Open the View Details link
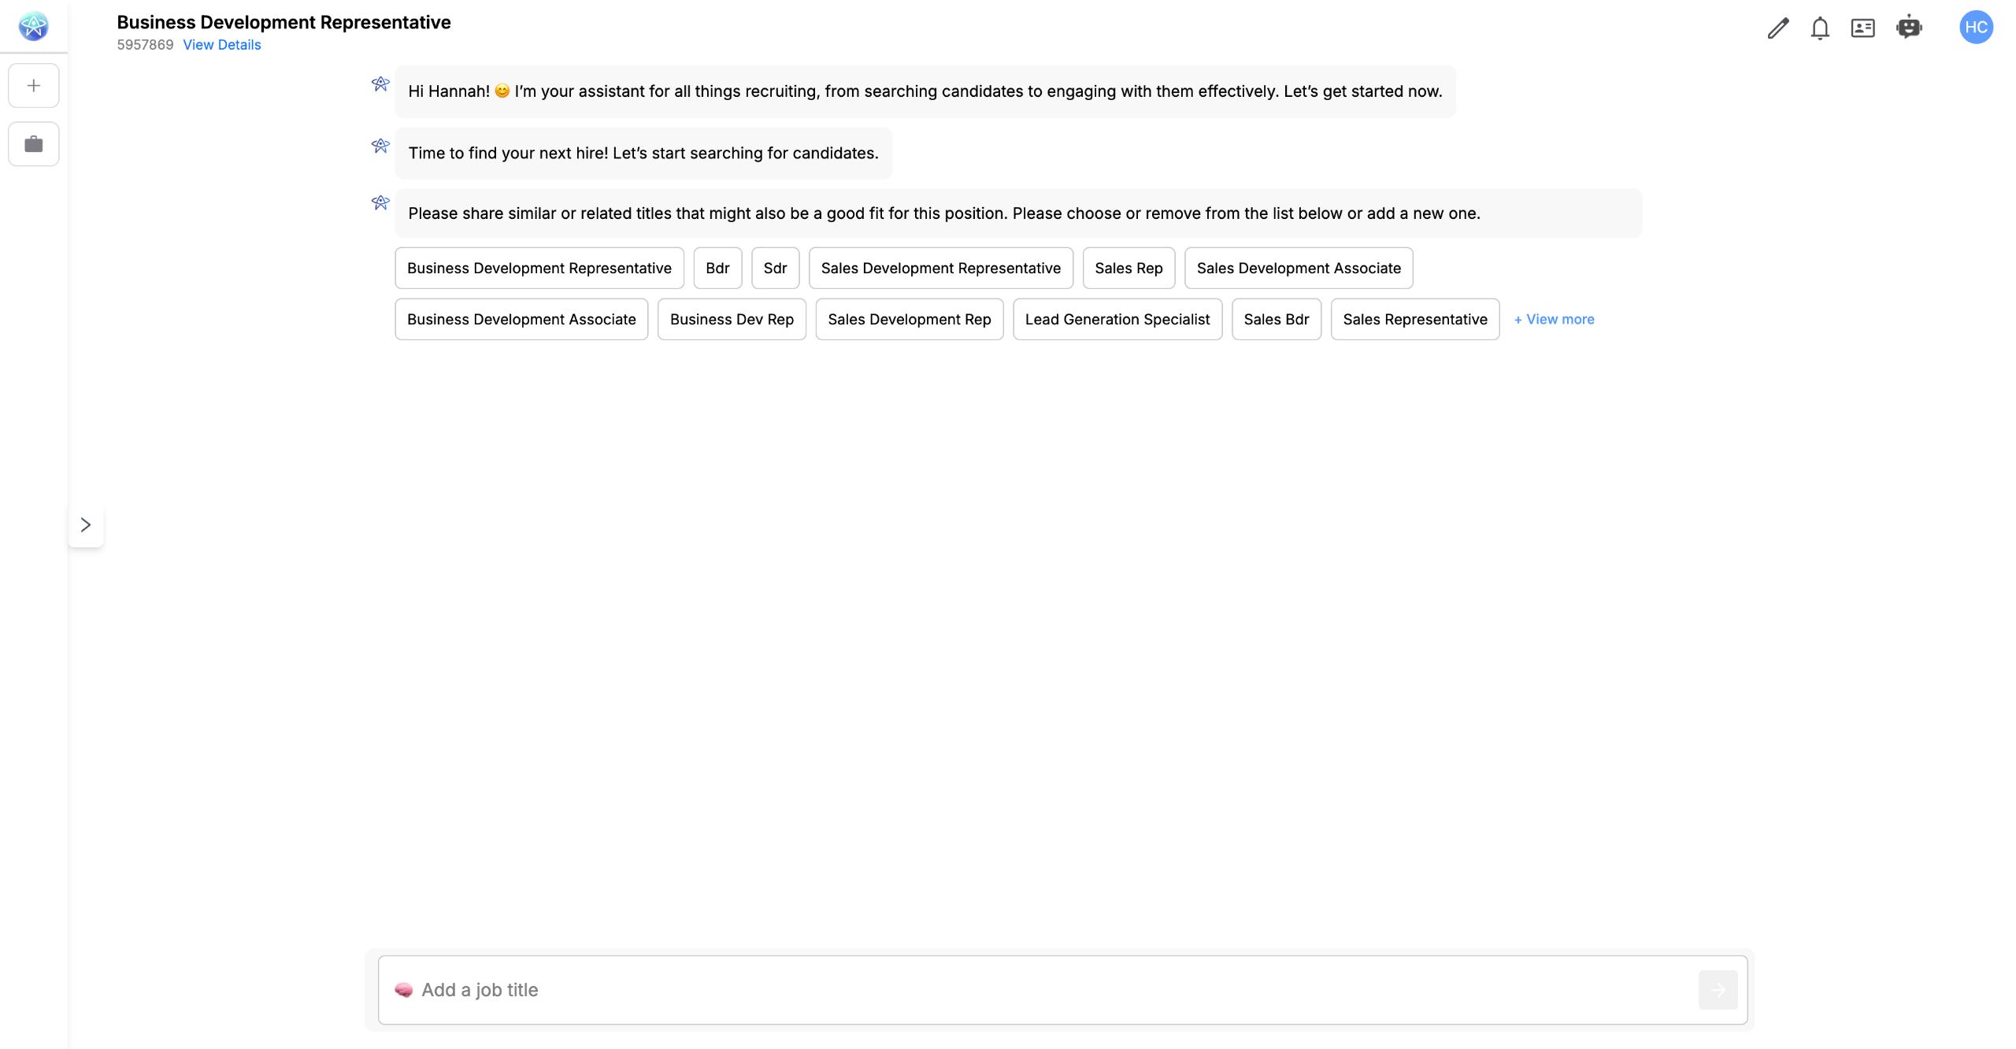Viewport: 2016px width, 1049px height. pos(221,45)
